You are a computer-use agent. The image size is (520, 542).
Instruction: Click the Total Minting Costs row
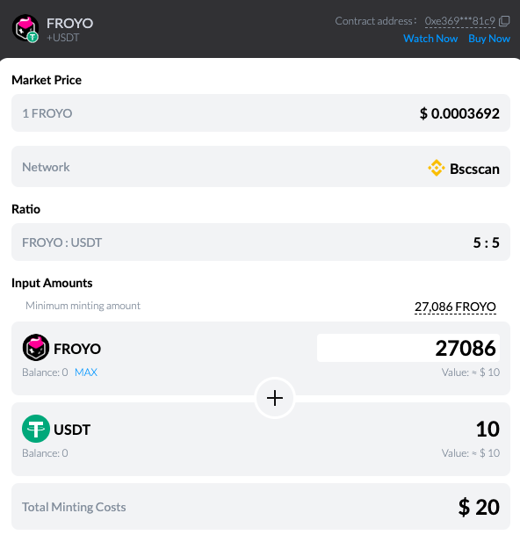[261, 506]
